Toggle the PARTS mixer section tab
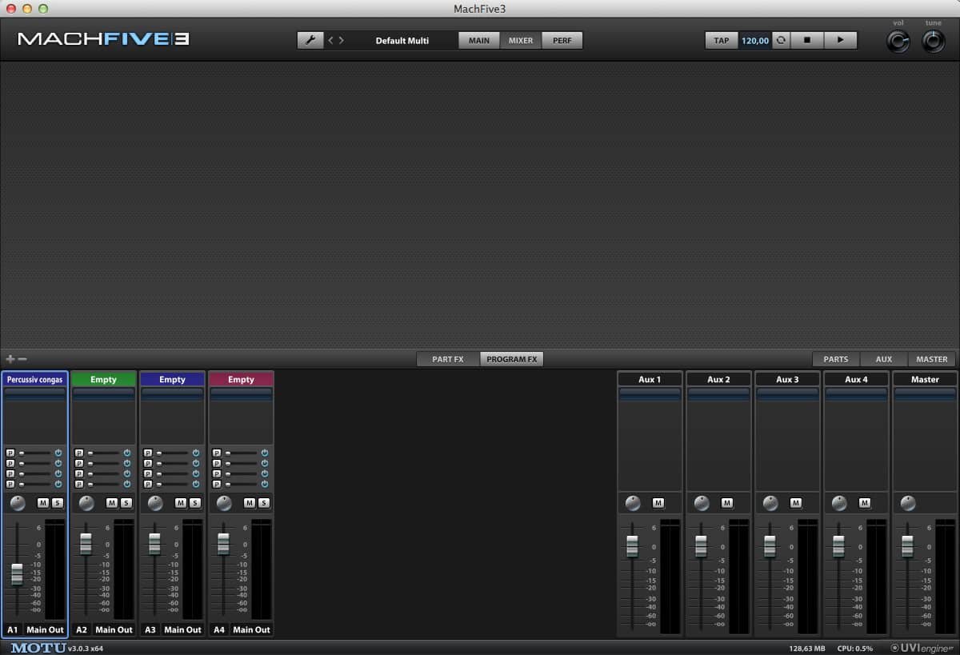This screenshot has width=960, height=655. pos(836,359)
